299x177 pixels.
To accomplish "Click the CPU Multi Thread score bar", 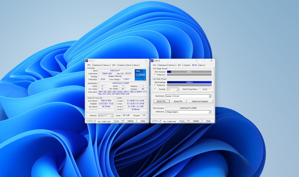I will tap(189, 82).
